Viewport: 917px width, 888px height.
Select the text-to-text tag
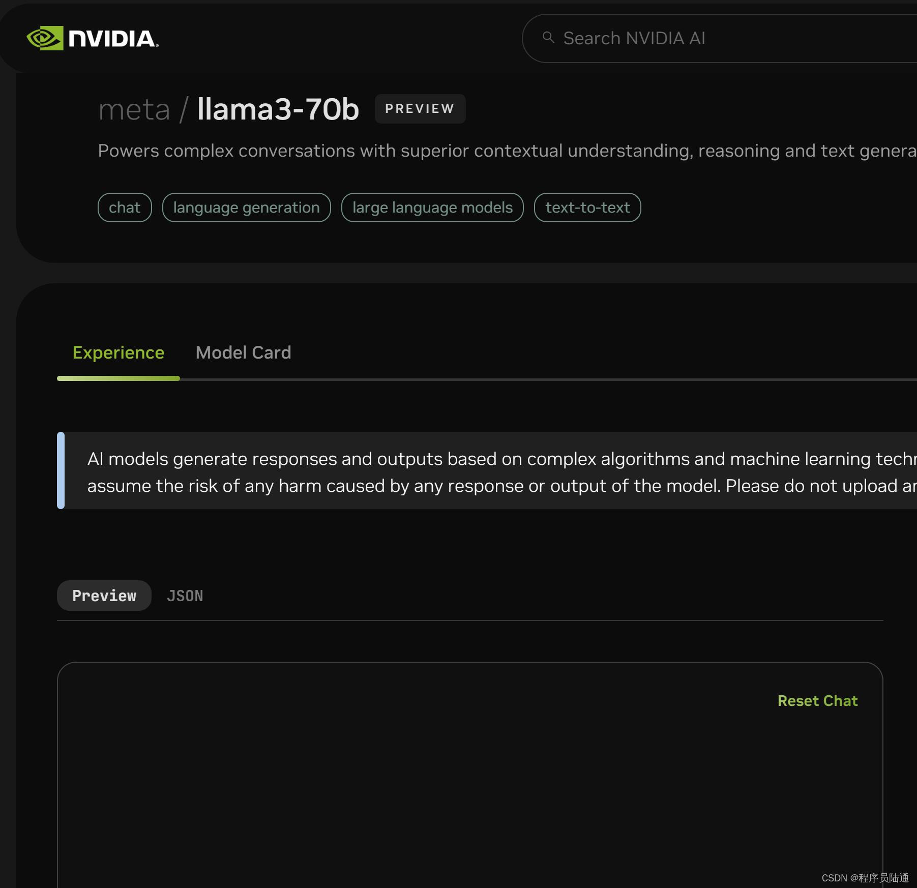(587, 208)
